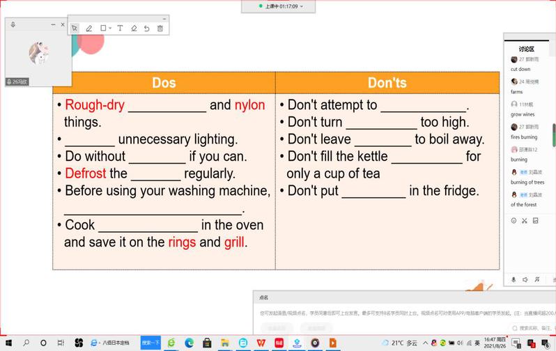Open the WPS Office taskbar icon
Screen dimensions: 556x351
[x=261, y=343]
